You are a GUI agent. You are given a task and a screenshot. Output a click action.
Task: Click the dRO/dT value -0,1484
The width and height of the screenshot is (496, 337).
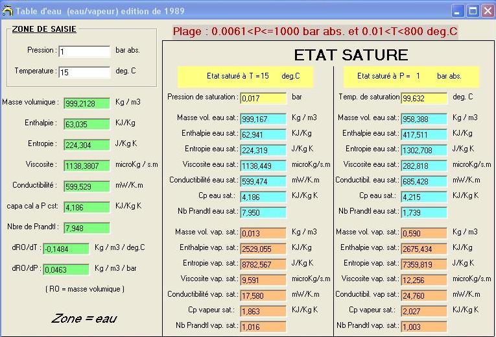click(65, 249)
